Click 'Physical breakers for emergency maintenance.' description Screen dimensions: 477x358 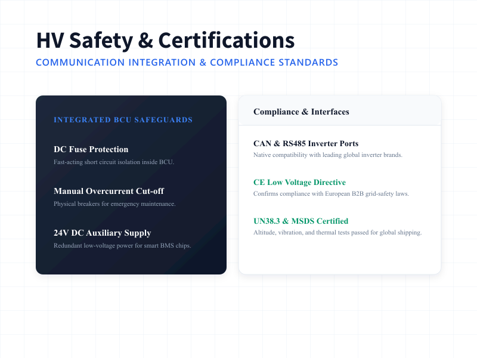click(x=114, y=203)
